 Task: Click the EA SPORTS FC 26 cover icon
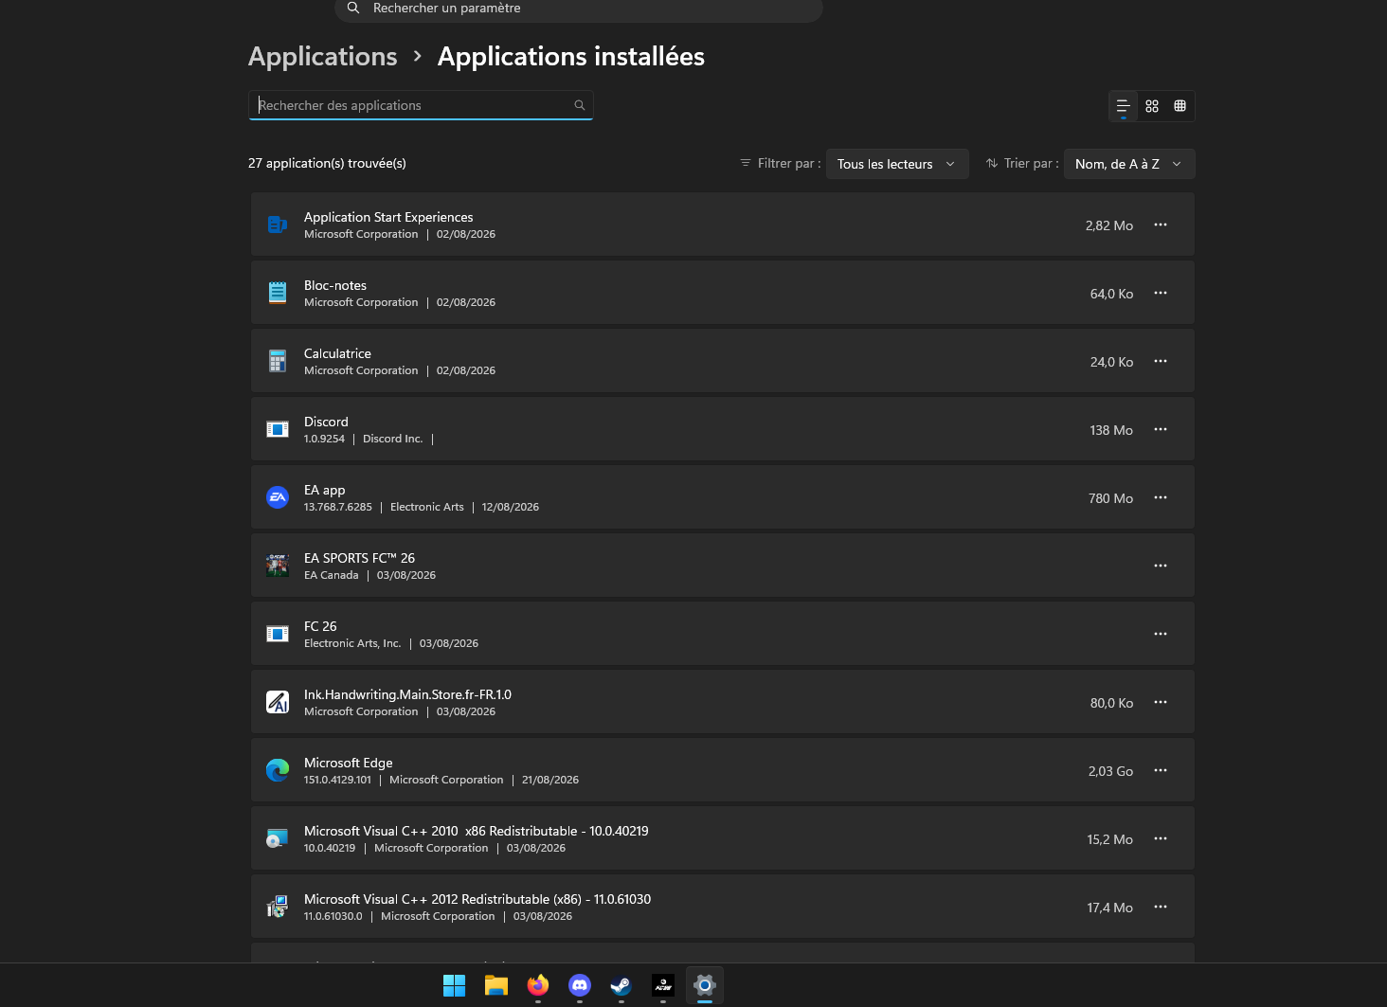pos(278,566)
